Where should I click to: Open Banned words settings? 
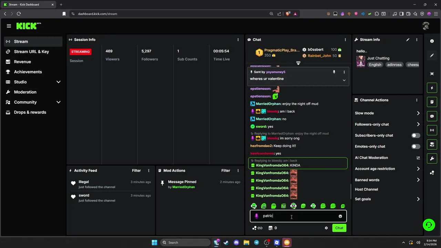387,180
